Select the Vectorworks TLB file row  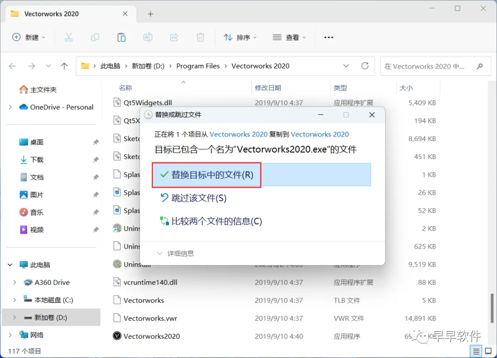274,300
